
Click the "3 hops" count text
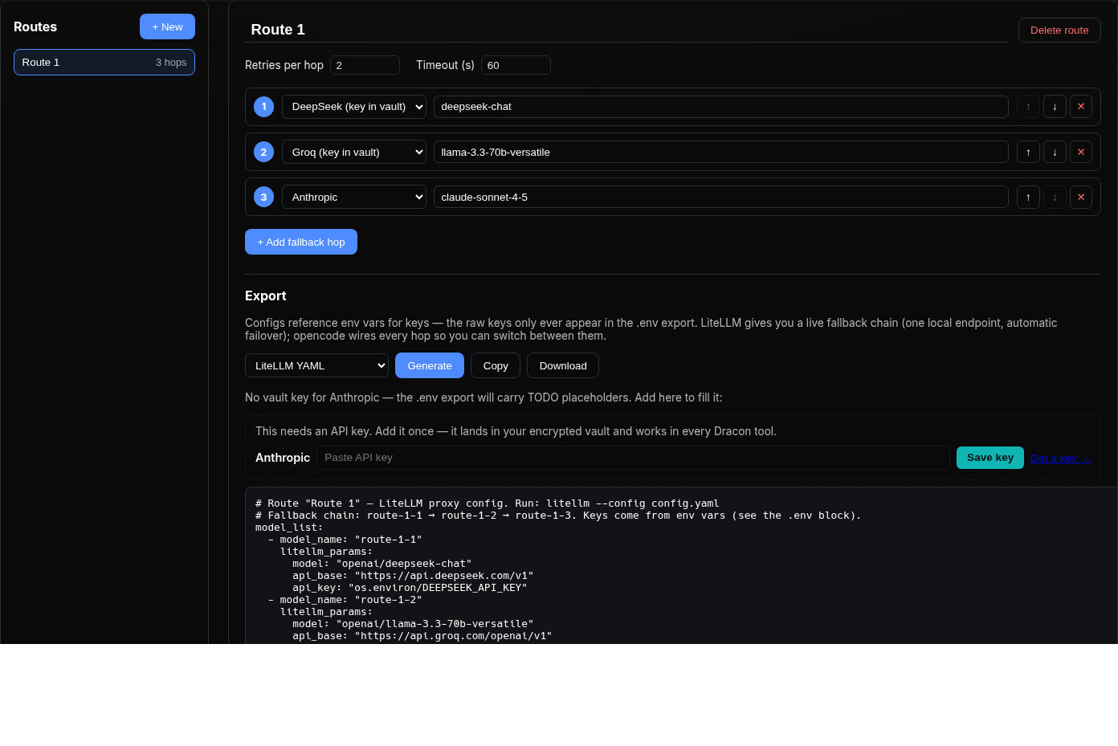click(x=171, y=62)
